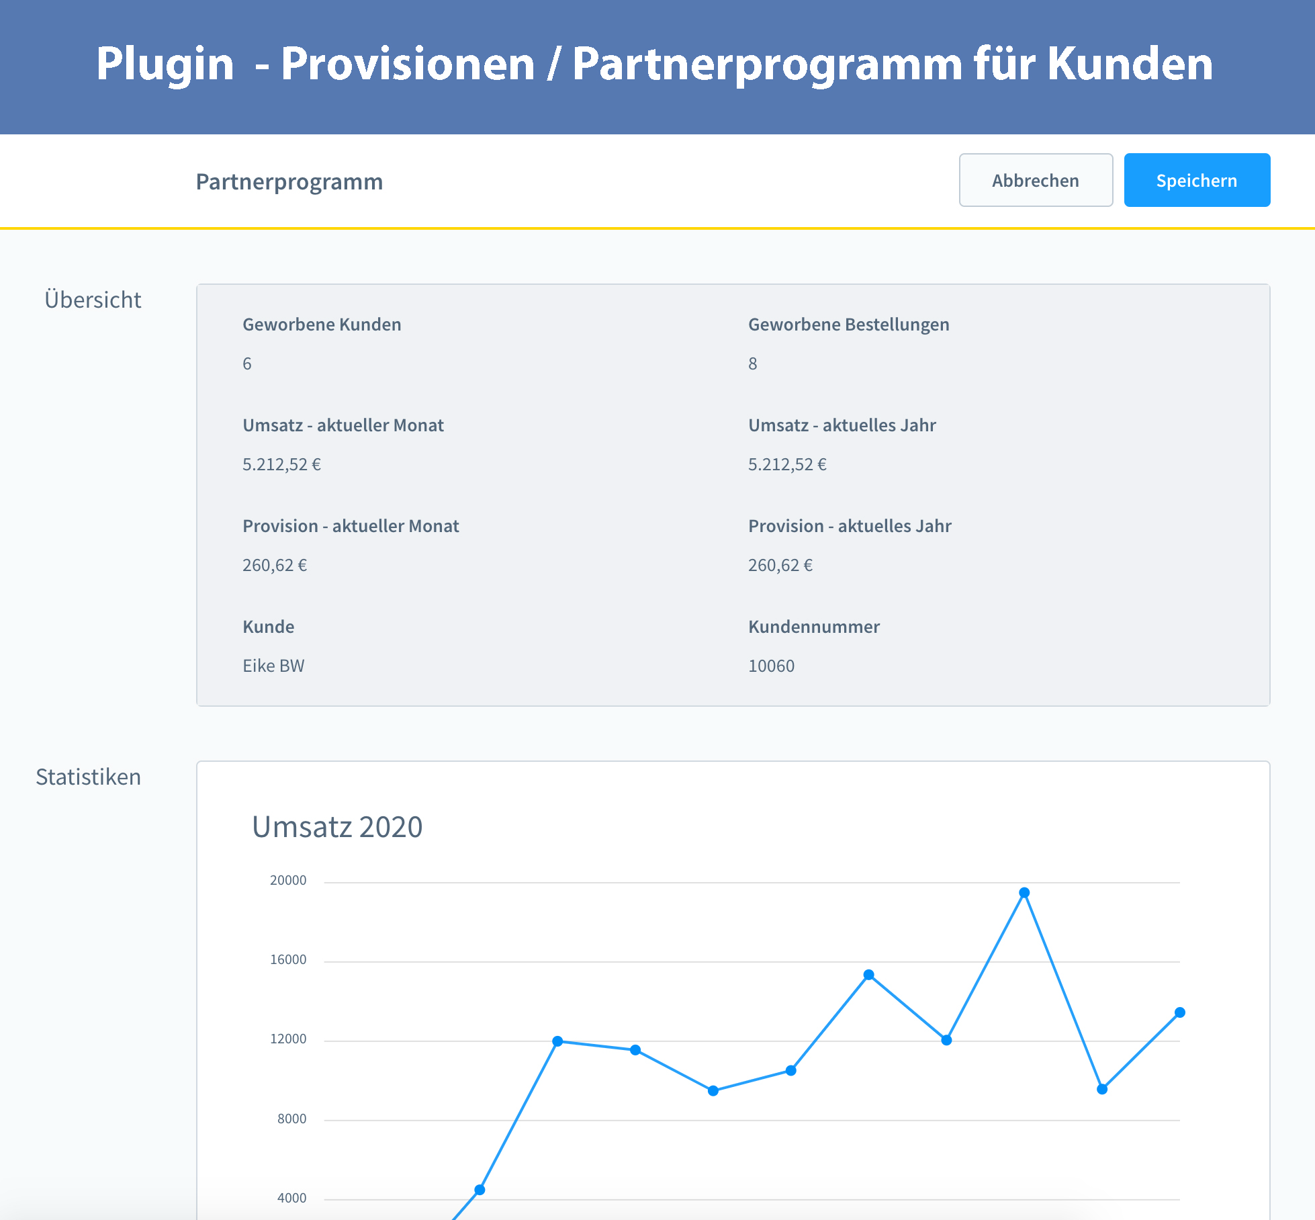
Task: Click the last data point on chart line
Action: coord(1180,1012)
